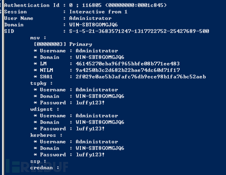
Task: Click the Session value 'Interactive from 1'
Action: [x=98, y=12]
